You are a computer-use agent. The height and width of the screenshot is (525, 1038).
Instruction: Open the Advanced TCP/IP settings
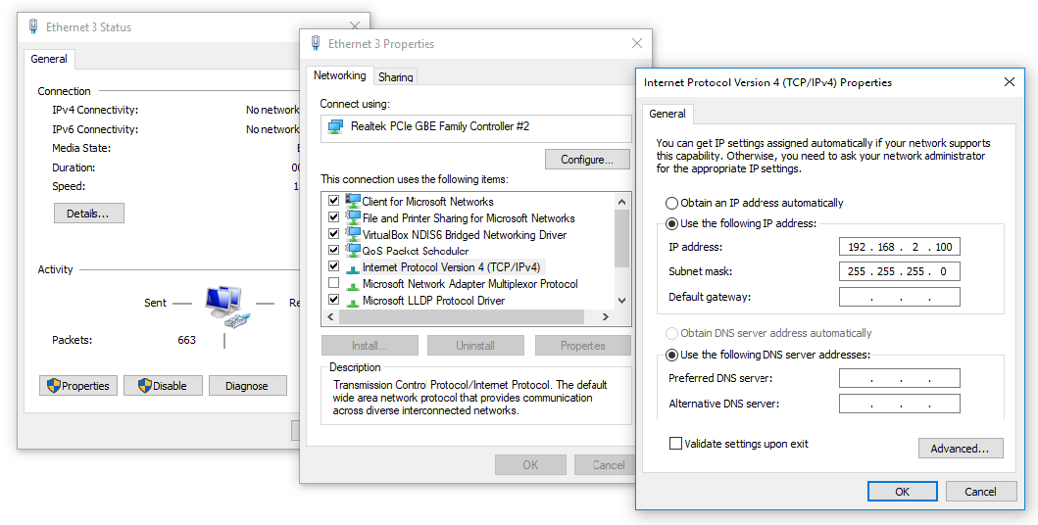coord(960,449)
